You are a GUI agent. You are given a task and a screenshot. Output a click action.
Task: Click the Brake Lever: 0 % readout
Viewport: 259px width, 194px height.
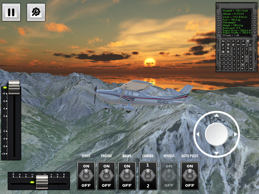[231, 28]
